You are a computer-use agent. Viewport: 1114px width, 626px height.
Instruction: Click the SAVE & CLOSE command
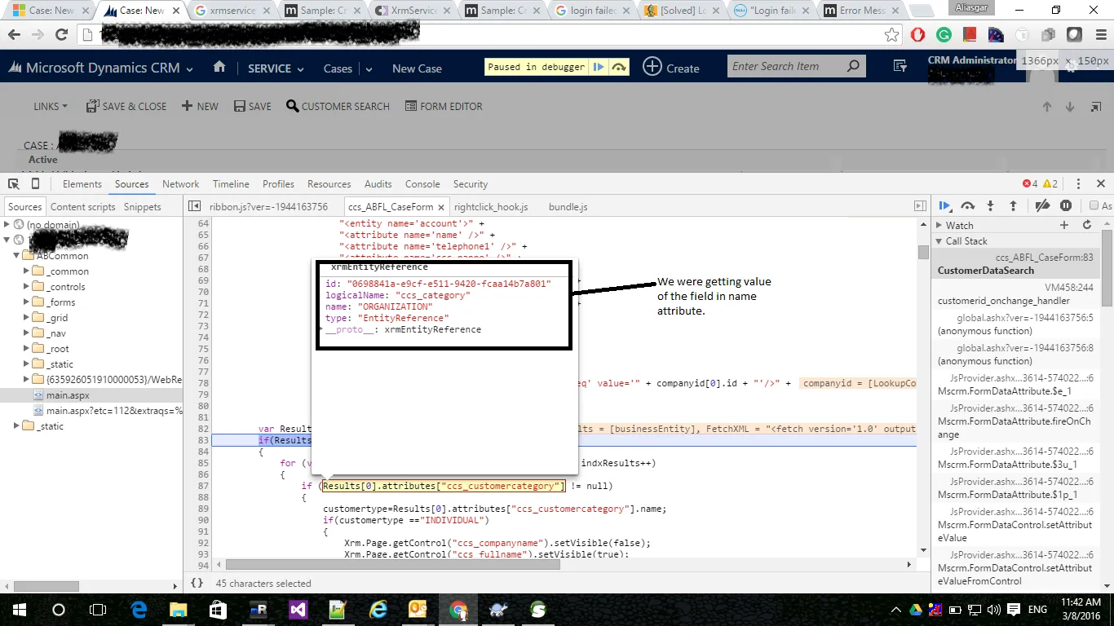(x=126, y=107)
